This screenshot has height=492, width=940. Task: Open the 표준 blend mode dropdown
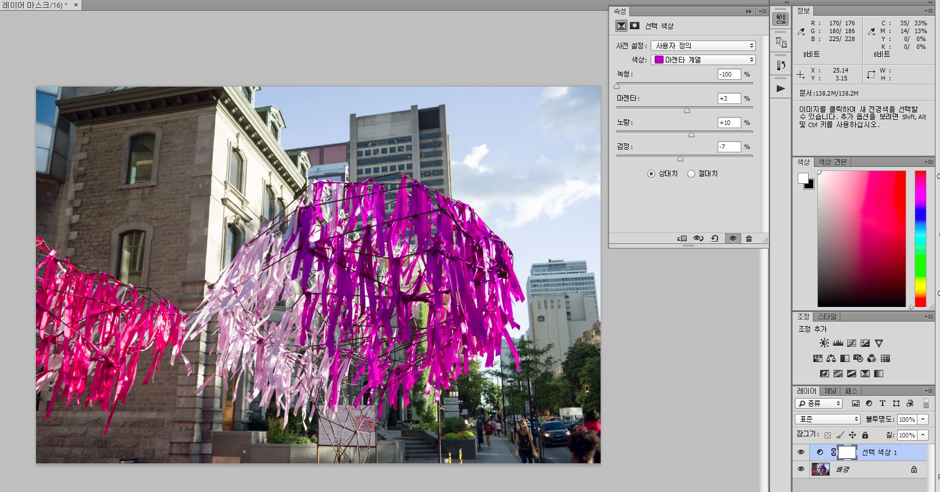[828, 419]
